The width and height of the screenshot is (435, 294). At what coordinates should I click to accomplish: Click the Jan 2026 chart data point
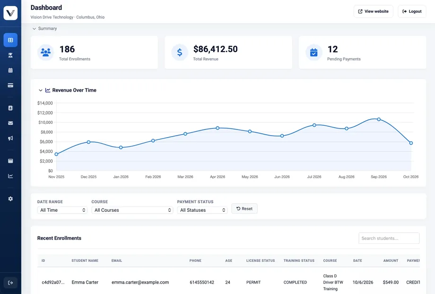pos(121,147)
